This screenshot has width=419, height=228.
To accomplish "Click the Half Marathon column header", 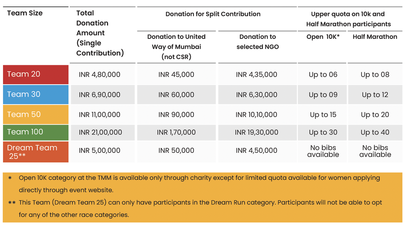I will tap(375, 37).
